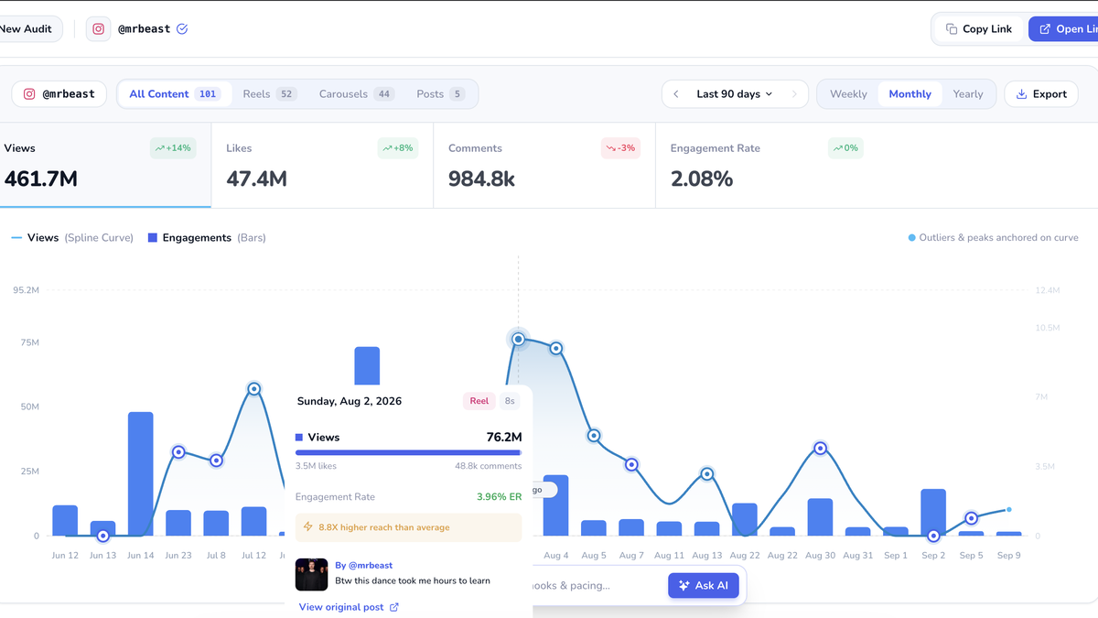Click the 76.2M views value in tooltip
Viewport: 1098px width, 618px height.
[504, 438]
